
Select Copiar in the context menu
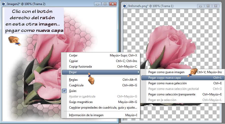pos(101,61)
